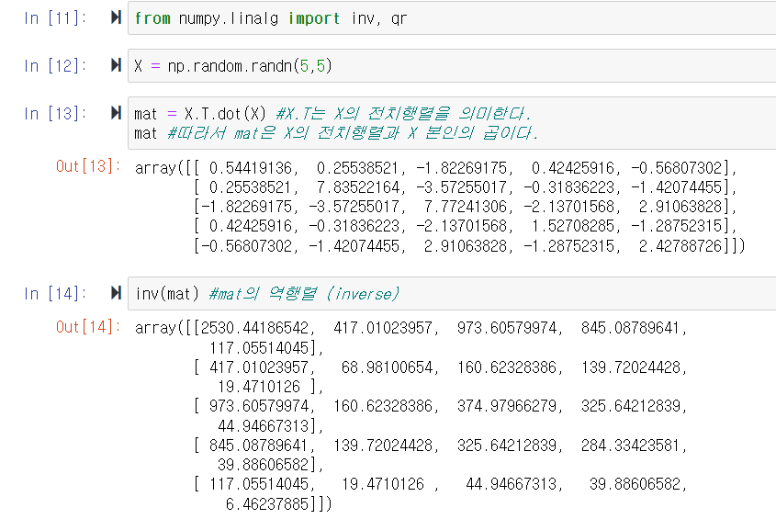The width and height of the screenshot is (776, 519).
Task: Run cell In [12] with its play icon
Action: point(116,65)
